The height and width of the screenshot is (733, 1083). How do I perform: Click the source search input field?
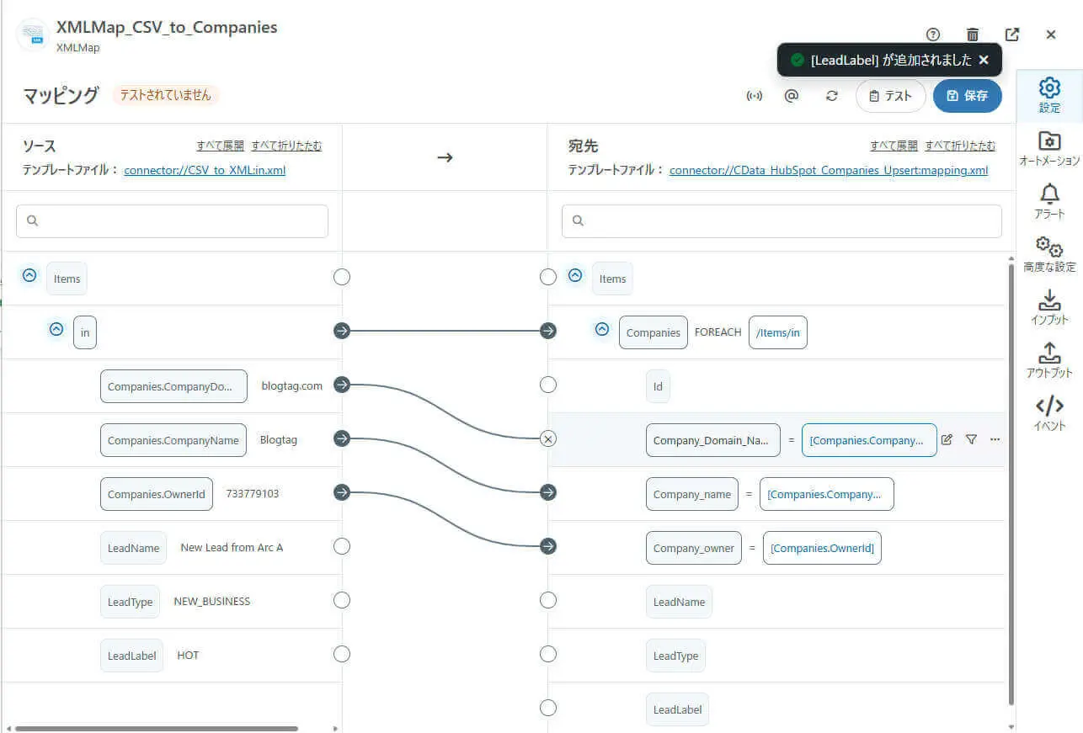click(x=173, y=221)
